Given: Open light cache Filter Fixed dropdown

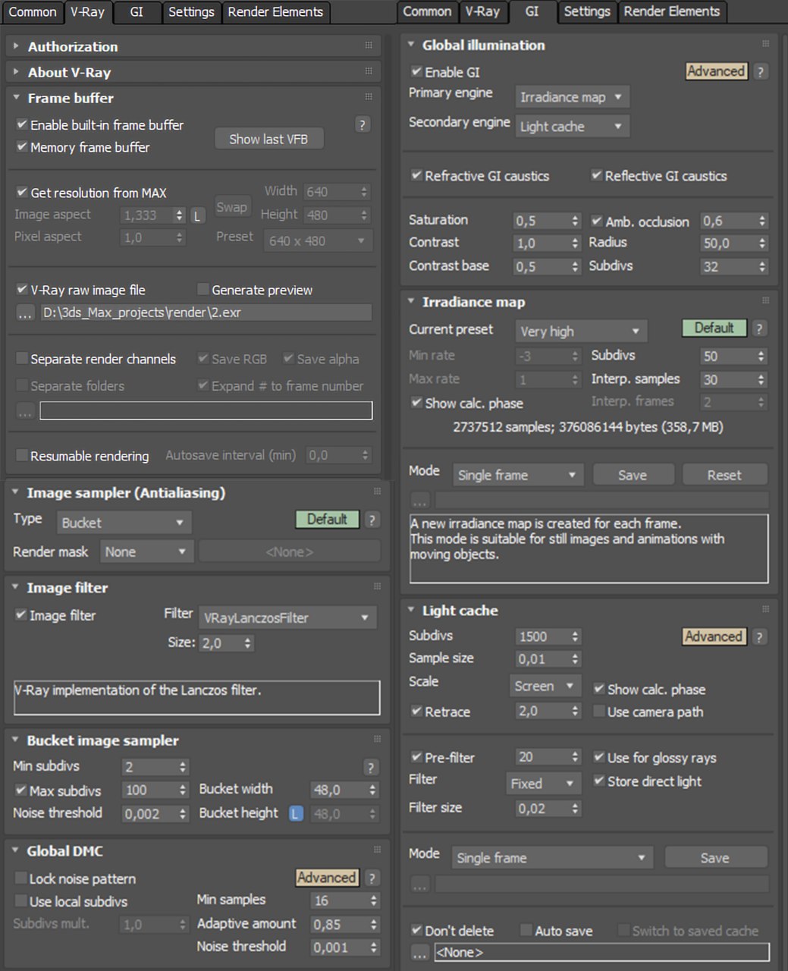Looking at the screenshot, I should (543, 783).
